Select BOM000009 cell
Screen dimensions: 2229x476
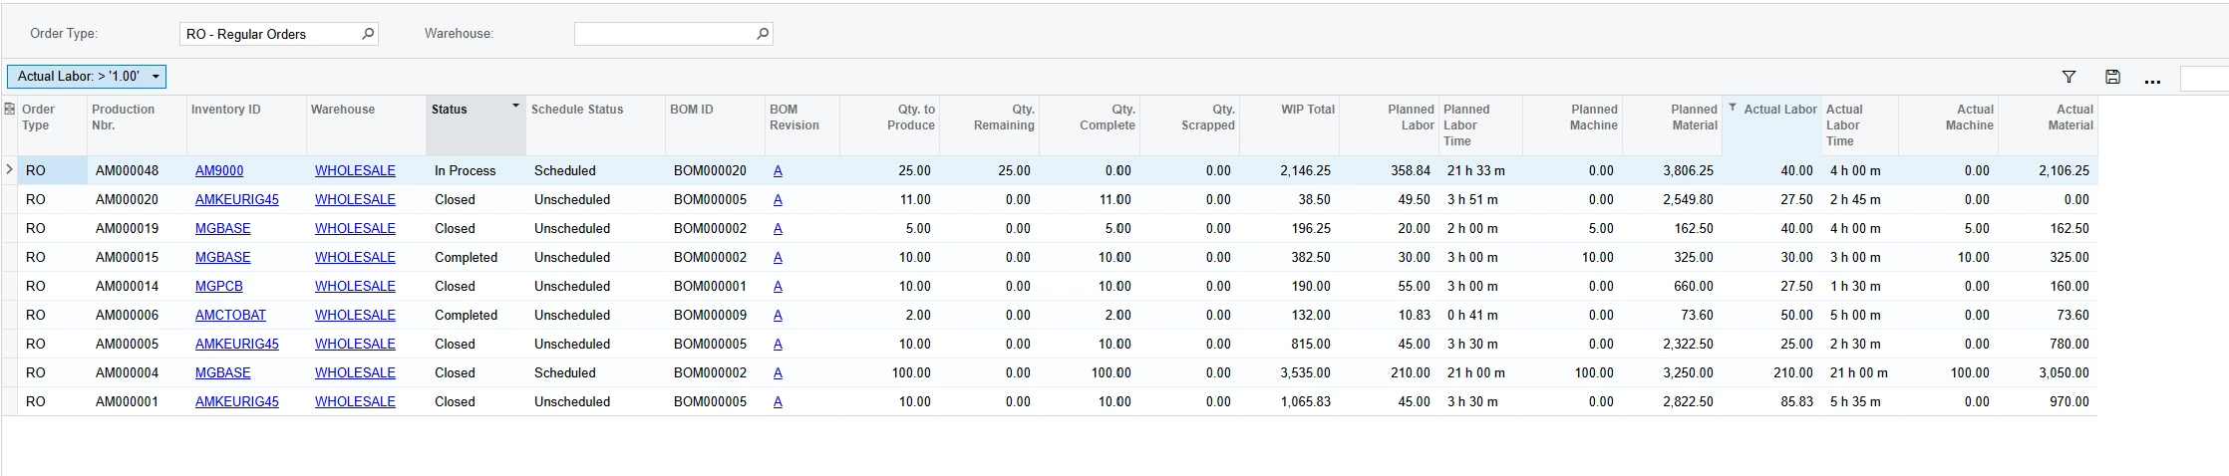[715, 315]
